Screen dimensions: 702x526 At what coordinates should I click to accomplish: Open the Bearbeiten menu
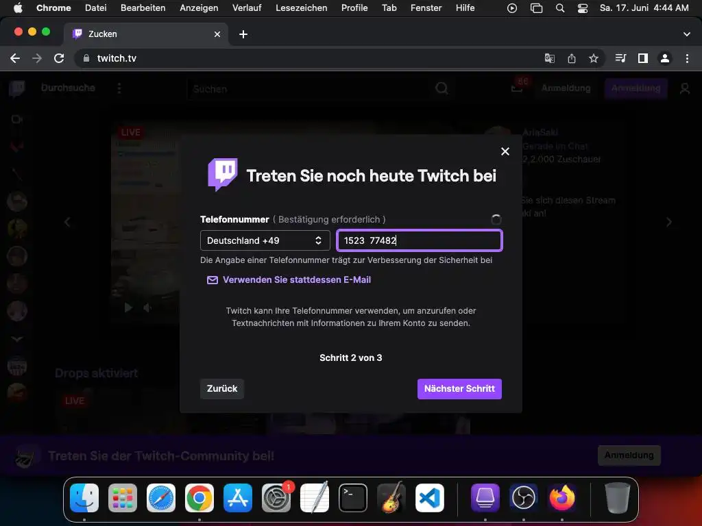coord(143,8)
